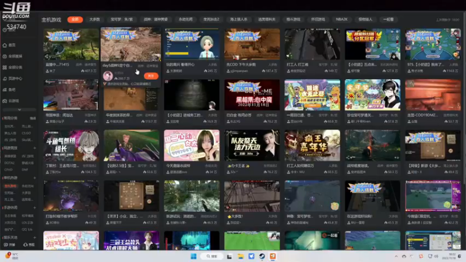Expand the 网游竞技 section plus button
466x262 pixels.
point(34,148)
